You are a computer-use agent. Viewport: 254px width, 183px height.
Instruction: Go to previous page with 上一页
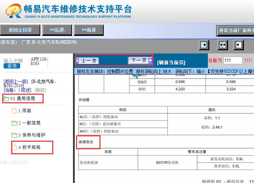click(x=87, y=61)
